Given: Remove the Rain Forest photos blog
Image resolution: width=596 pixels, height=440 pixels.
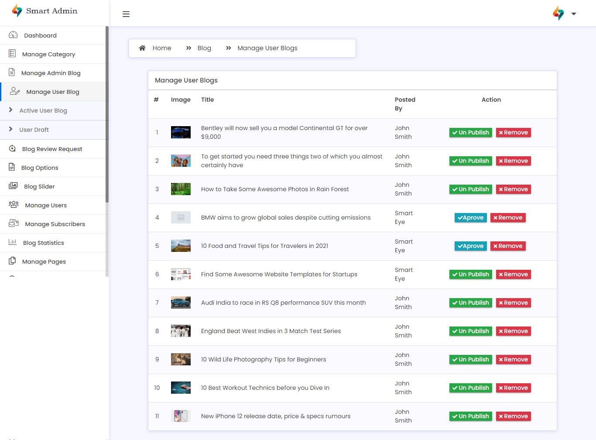Looking at the screenshot, I should point(513,189).
